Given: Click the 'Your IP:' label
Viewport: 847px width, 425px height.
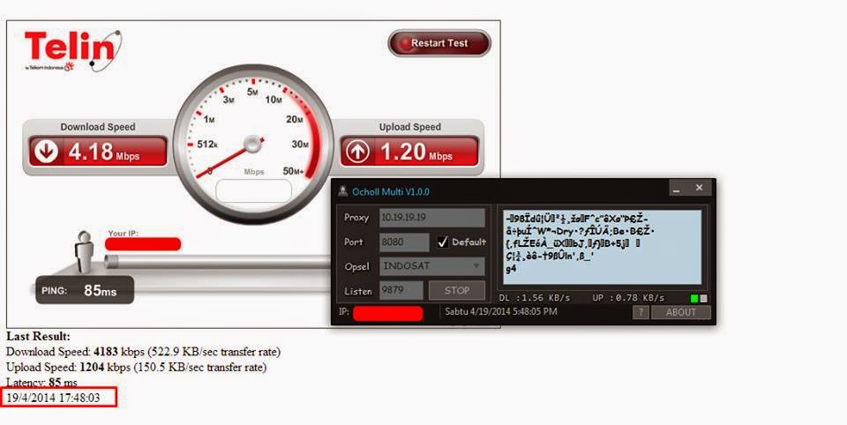Looking at the screenshot, I should (x=124, y=234).
